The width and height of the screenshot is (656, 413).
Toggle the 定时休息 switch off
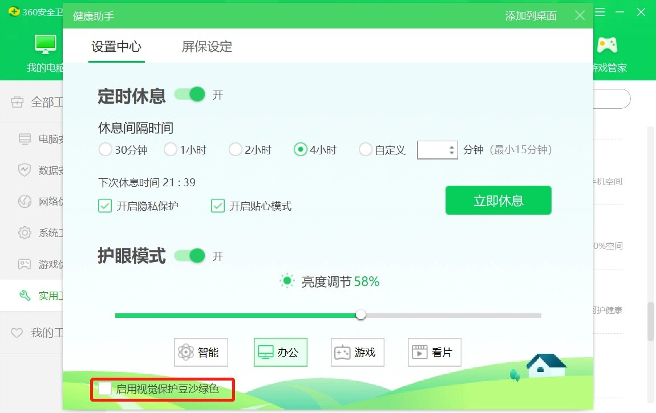[x=190, y=95]
